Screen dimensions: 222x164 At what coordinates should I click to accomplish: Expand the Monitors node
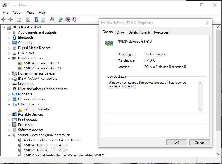pos(9,94)
